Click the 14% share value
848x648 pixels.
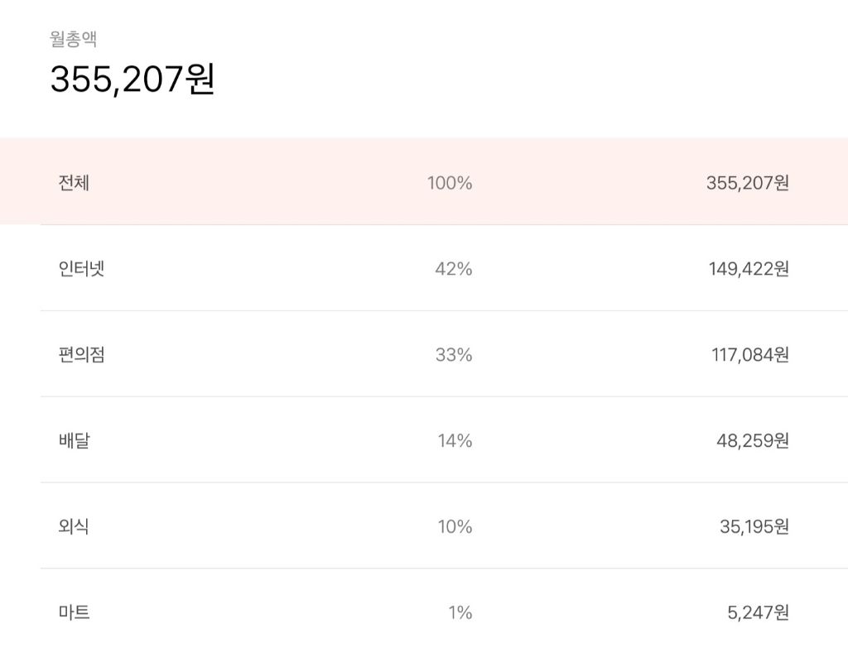(455, 441)
